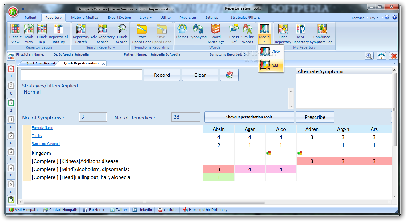
Task: Open Quick Search magnifier
Action: click(x=122, y=34)
